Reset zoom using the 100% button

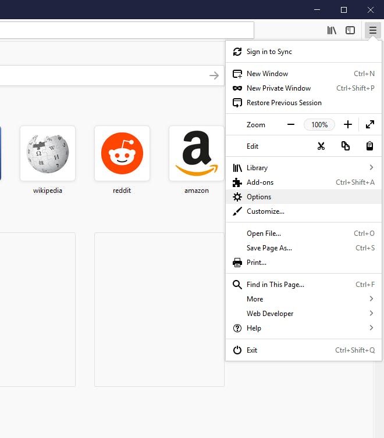tap(319, 124)
